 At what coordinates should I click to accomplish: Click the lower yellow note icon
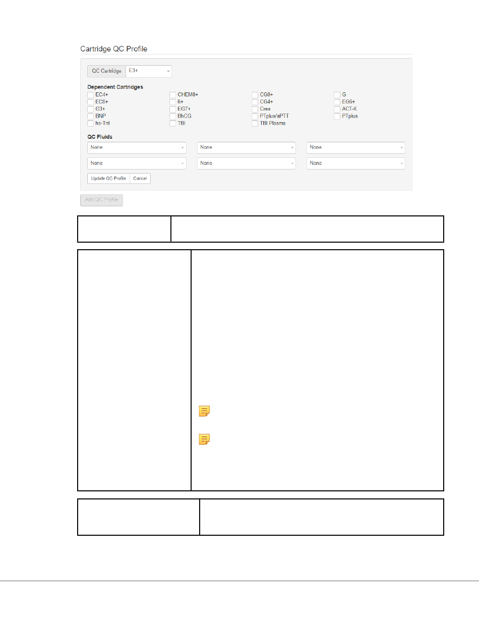(x=204, y=439)
